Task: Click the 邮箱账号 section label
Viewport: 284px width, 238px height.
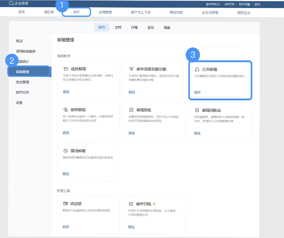Action: [x=64, y=56]
